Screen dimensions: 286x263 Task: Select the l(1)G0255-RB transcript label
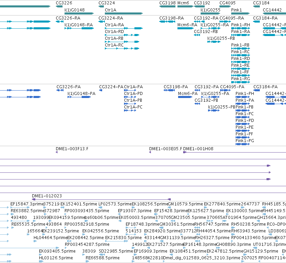click(221, 38)
